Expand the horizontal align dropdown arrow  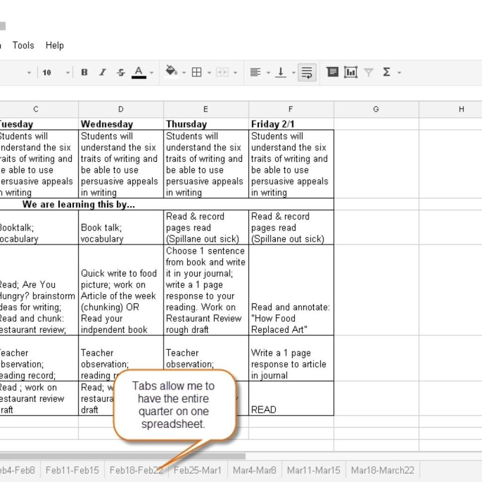(268, 73)
